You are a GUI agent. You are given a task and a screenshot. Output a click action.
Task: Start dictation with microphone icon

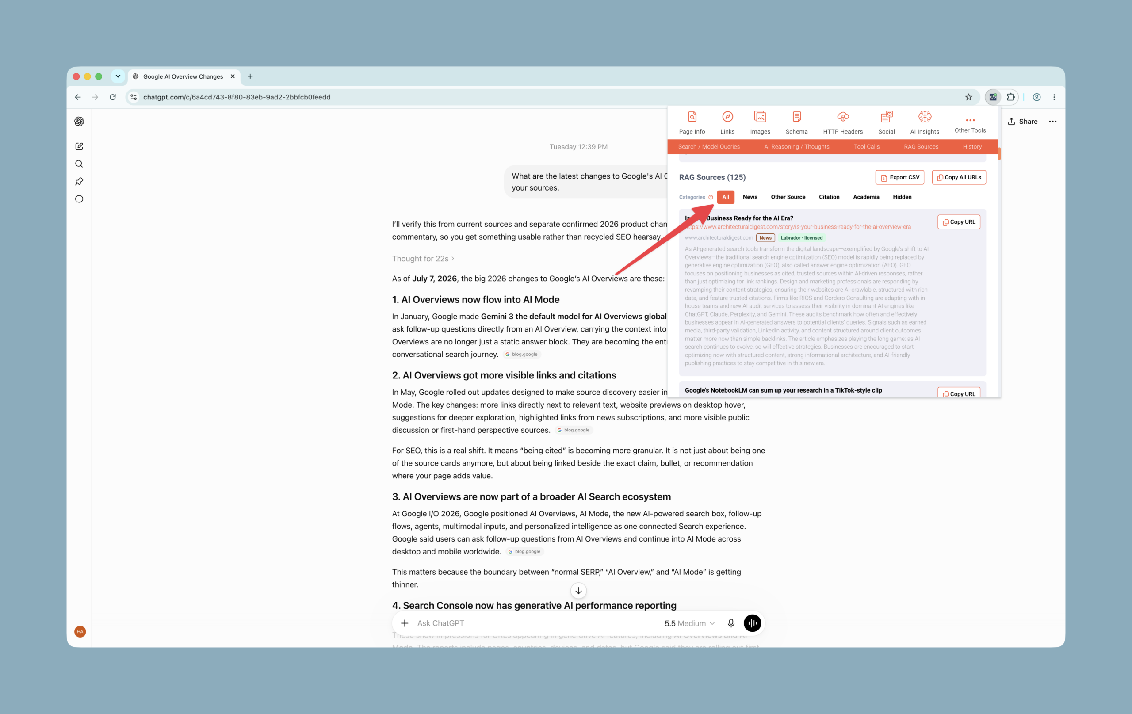click(731, 623)
